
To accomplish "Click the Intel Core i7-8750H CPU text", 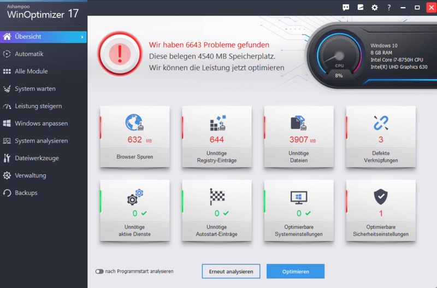I will [x=397, y=60].
